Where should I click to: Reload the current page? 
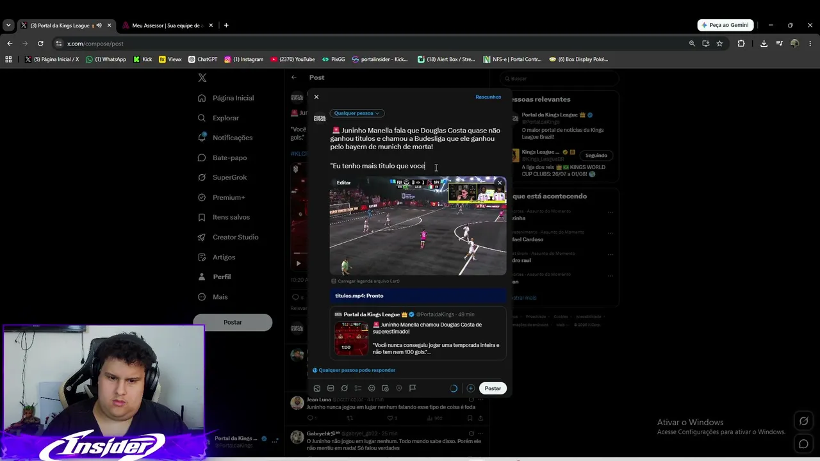(x=40, y=44)
